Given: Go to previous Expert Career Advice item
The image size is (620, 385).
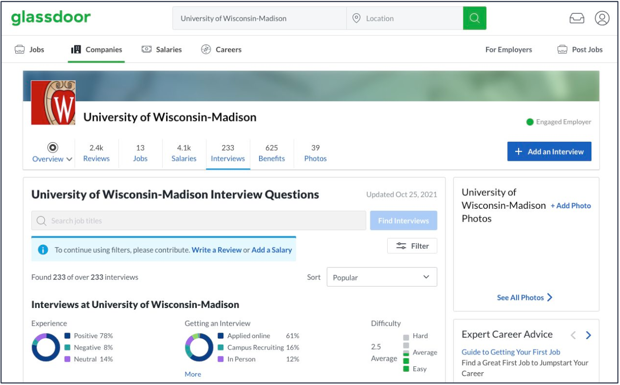Looking at the screenshot, I should pos(574,335).
